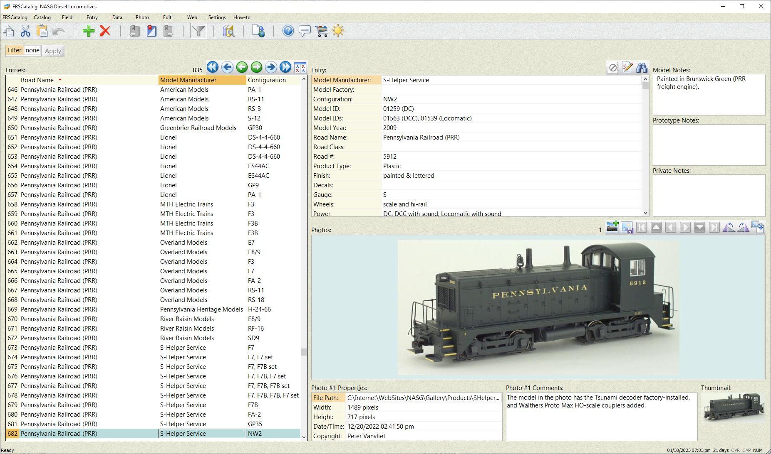The height and width of the screenshot is (454, 771).
Task: Click the locomotive thumbnail image
Action: [733, 408]
